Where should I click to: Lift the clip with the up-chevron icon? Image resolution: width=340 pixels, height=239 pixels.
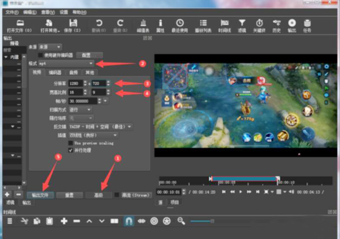tap(89, 221)
